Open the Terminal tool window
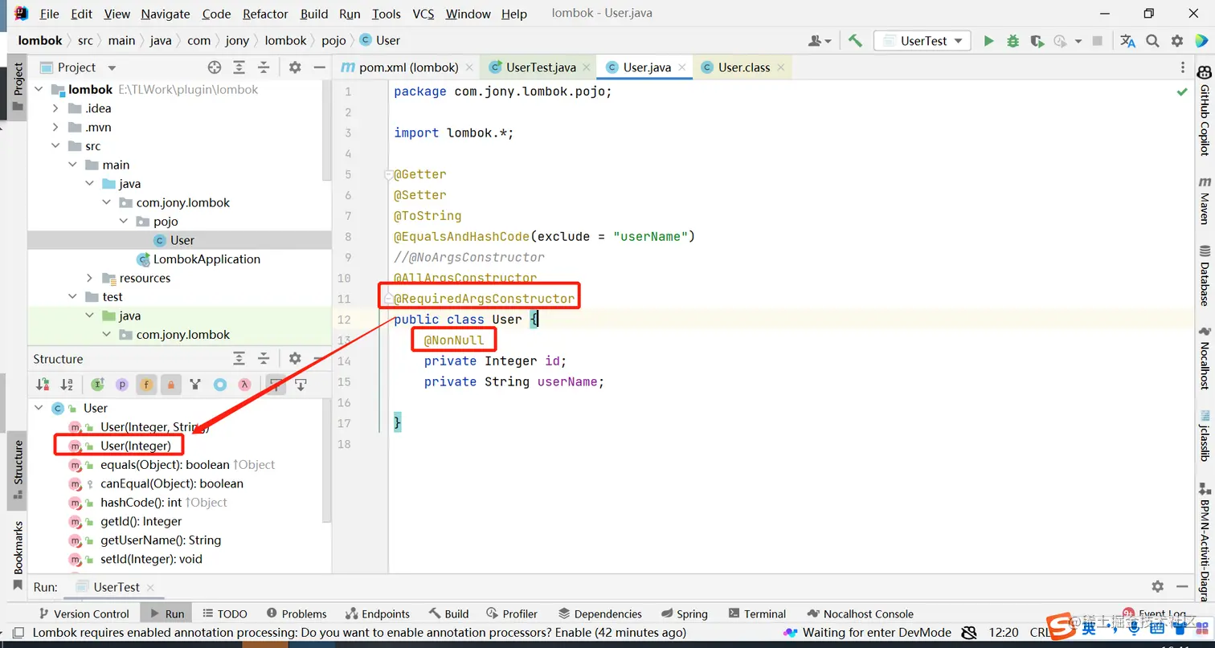Screen dimensions: 1215x648 [755, 613]
